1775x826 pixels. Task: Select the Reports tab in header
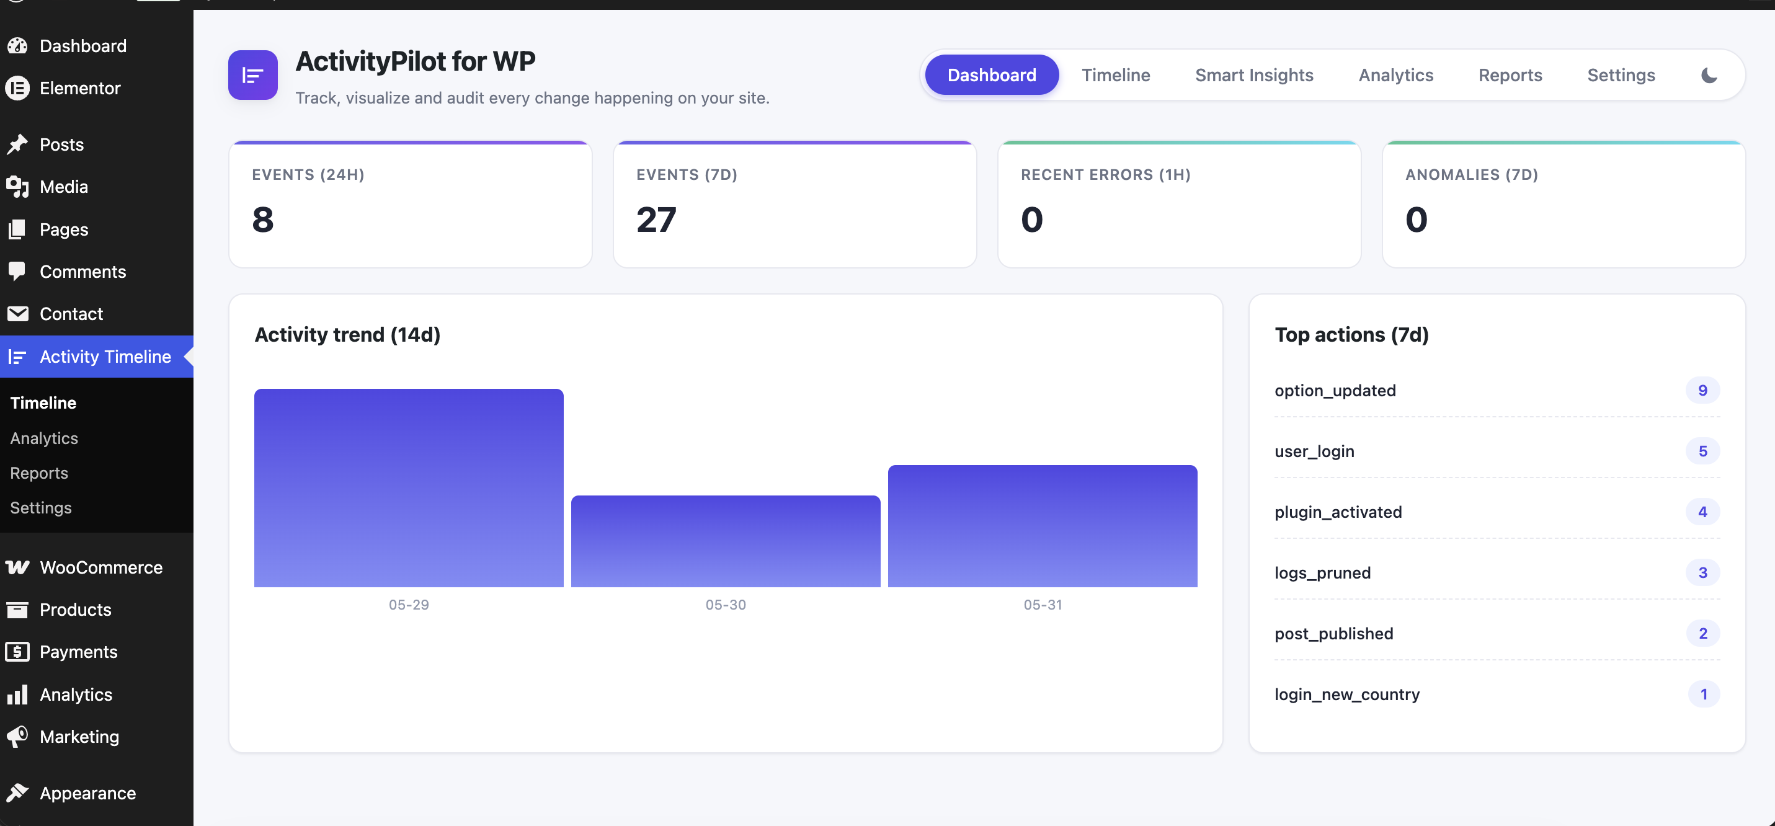1510,75
